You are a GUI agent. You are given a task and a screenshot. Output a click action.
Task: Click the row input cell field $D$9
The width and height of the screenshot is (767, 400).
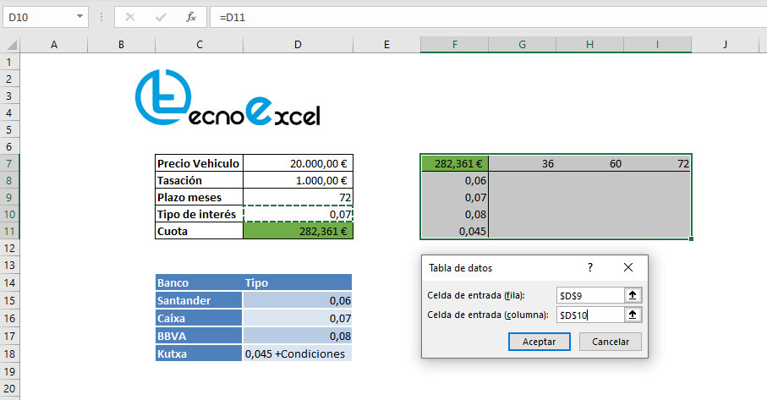click(x=590, y=295)
